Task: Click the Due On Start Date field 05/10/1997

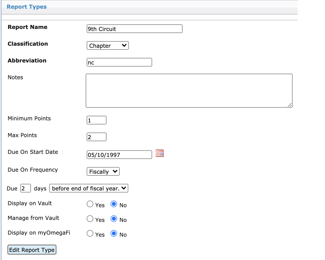Action: point(119,155)
